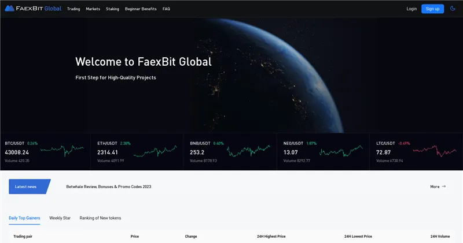Click the 24H Lowest Price header
Image resolution: width=463 pixels, height=243 pixels.
pyautogui.click(x=358, y=236)
